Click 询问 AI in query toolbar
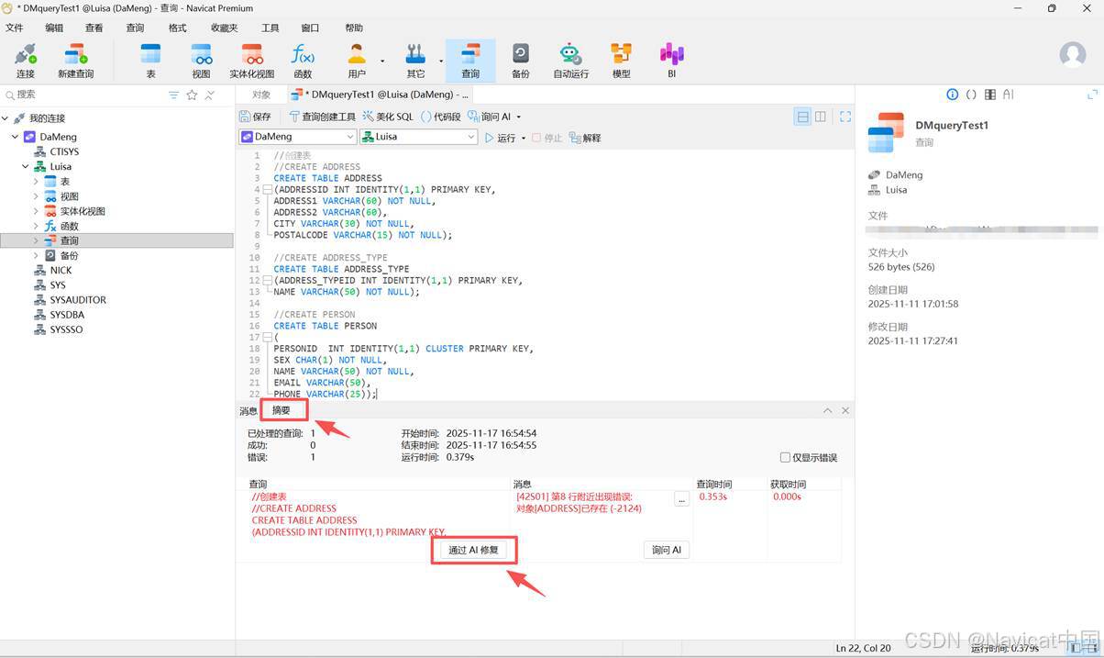Viewport: 1104px width, 658px height. (x=489, y=117)
